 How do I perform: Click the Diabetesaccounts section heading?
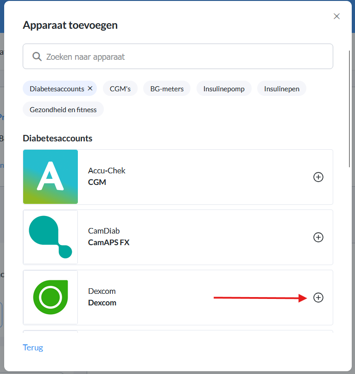click(x=57, y=139)
